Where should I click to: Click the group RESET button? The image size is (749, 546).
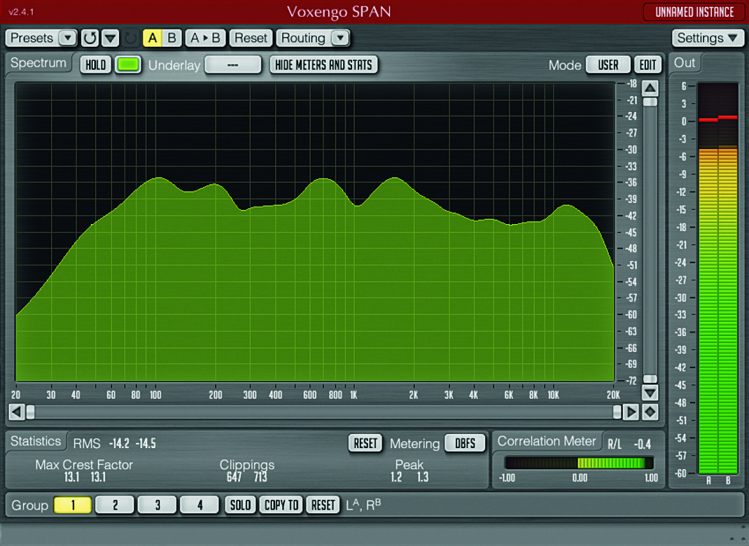tap(323, 505)
